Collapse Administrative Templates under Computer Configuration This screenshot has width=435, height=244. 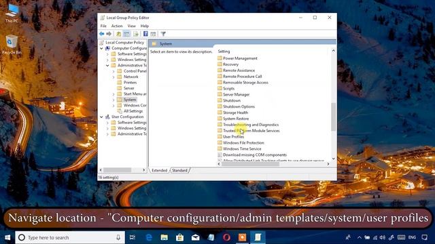click(107, 65)
